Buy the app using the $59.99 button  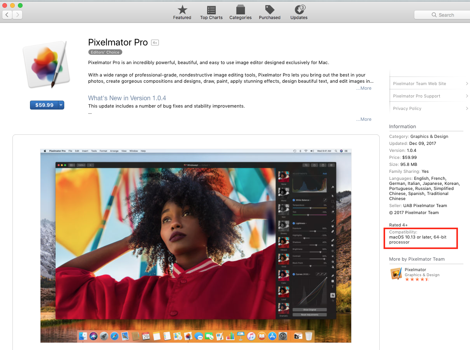44,105
